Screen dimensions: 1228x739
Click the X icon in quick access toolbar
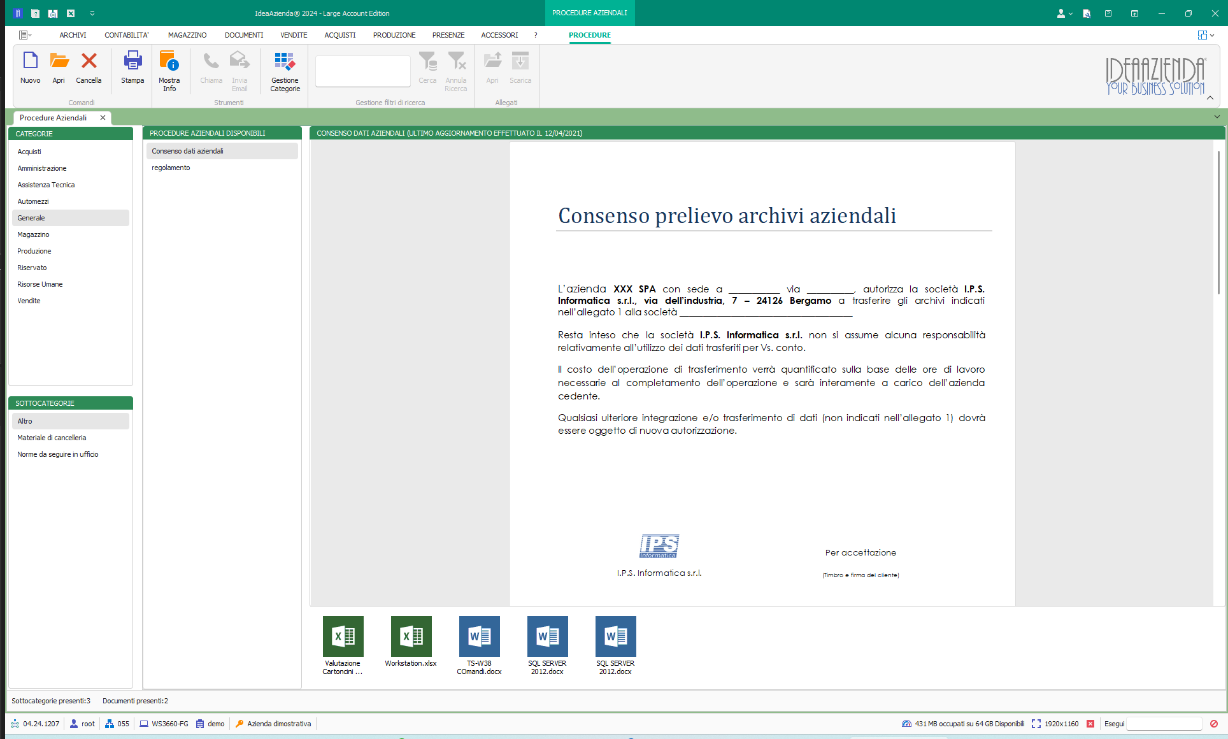pos(71,13)
